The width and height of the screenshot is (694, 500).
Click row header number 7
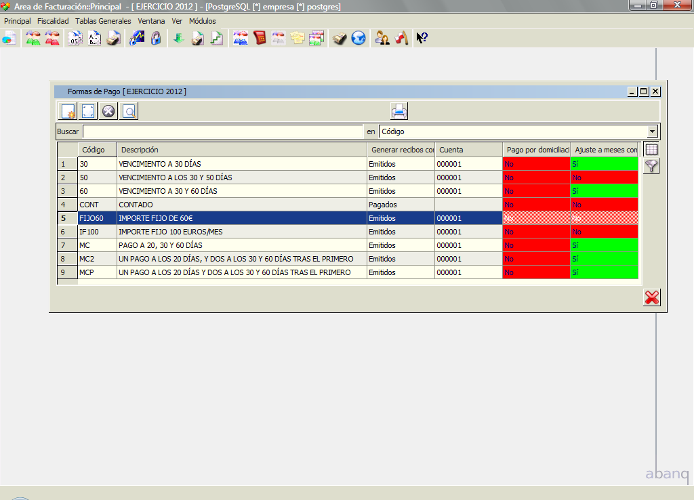coord(67,245)
